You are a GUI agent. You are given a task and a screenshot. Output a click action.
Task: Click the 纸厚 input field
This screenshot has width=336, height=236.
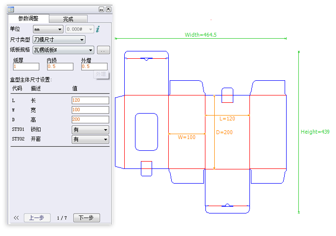click(26, 67)
